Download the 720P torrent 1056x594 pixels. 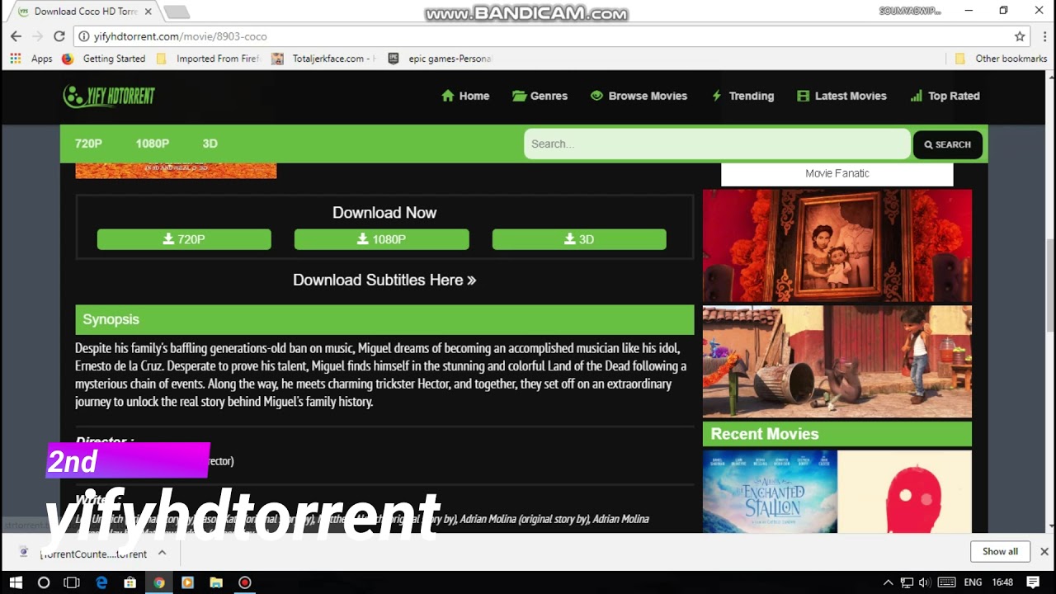(184, 239)
